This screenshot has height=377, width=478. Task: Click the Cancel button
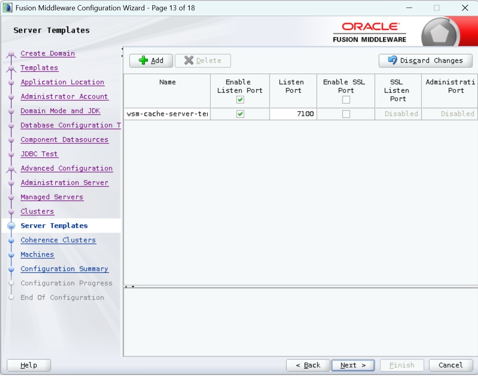(451, 365)
